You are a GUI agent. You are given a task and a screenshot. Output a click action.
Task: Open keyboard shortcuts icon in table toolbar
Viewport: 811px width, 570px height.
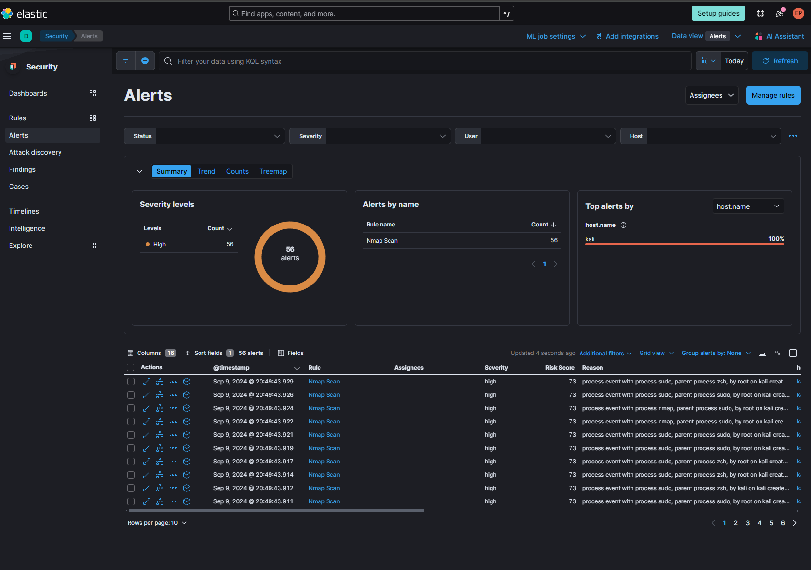point(762,353)
